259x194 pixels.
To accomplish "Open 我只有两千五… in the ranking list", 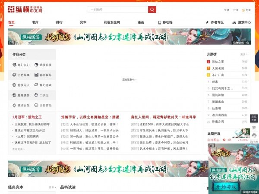I will [222, 88].
